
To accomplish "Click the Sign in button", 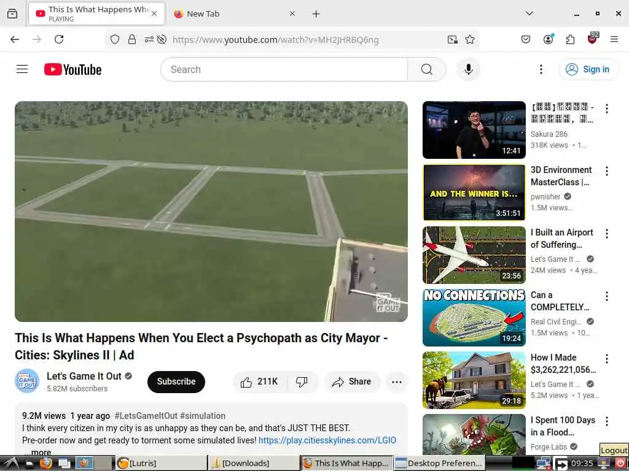I will [588, 69].
